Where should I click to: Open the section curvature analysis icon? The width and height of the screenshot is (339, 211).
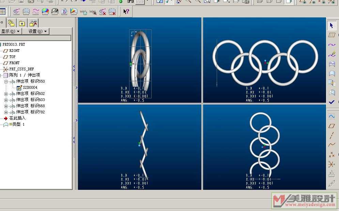pos(26,12)
